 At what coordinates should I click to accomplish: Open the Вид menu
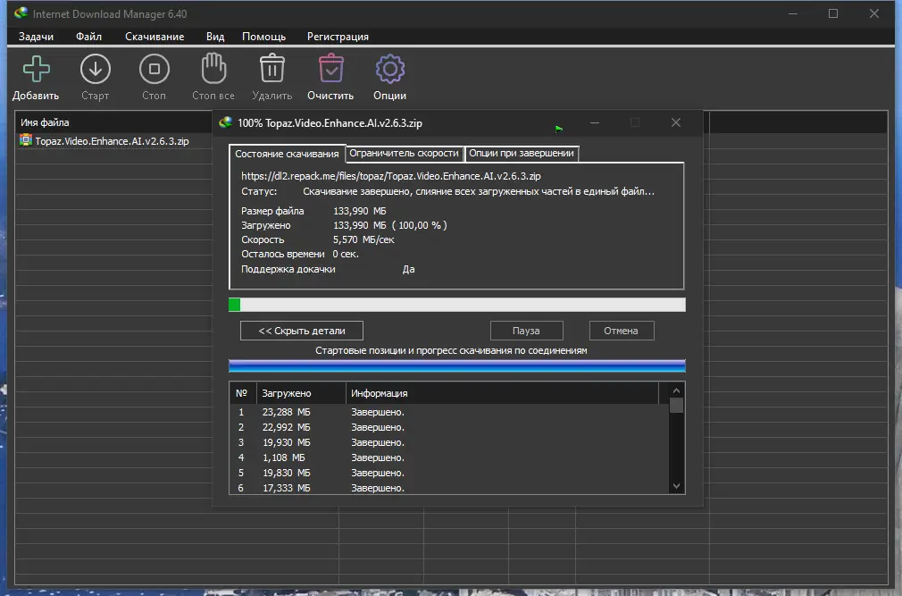point(215,37)
